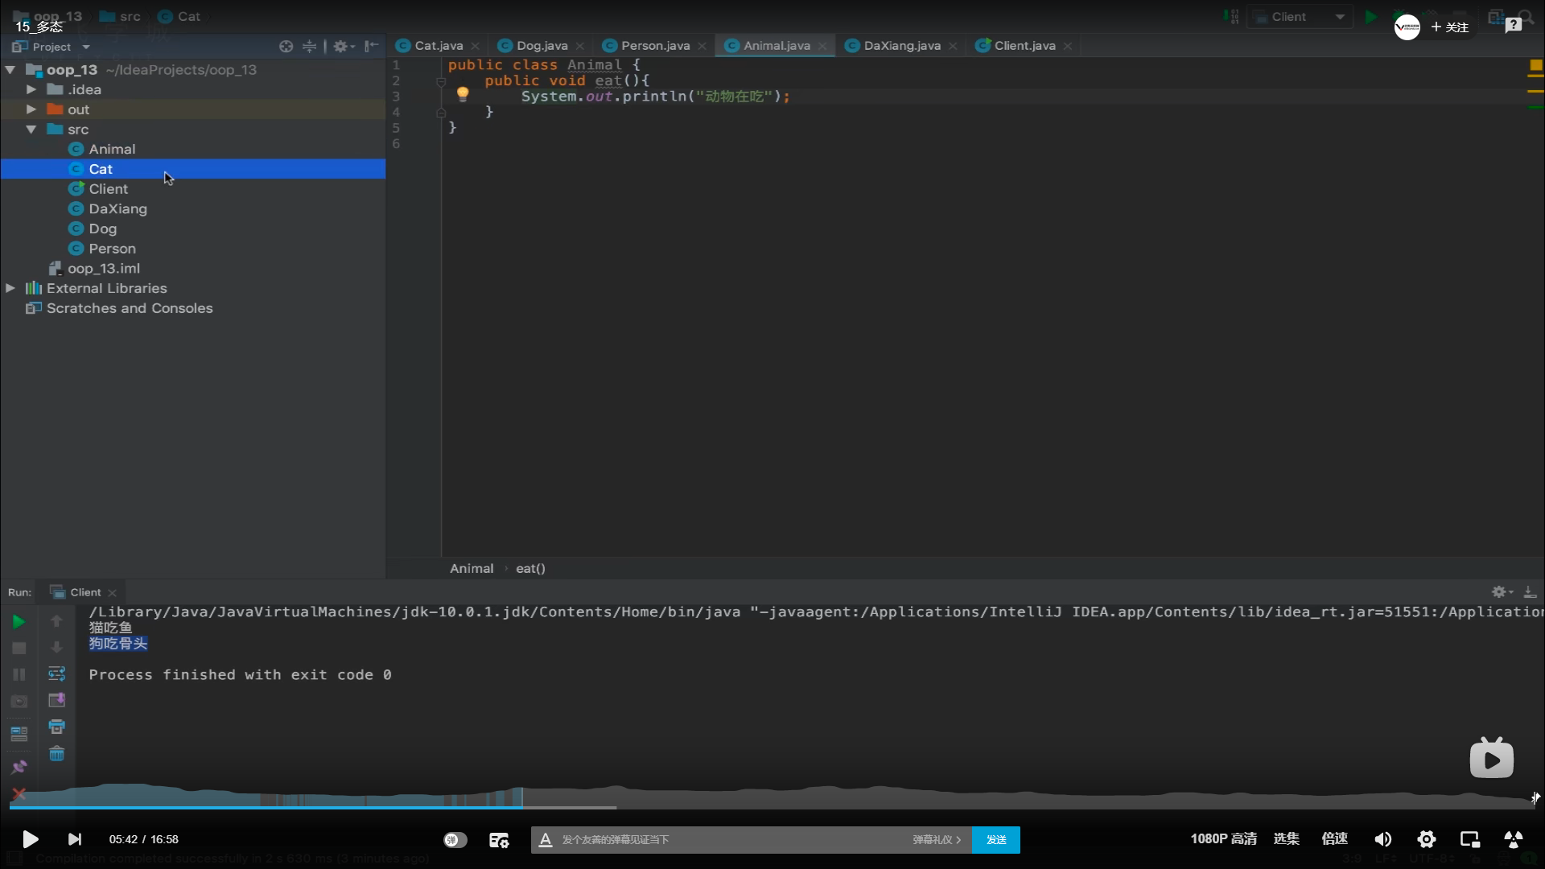
Task: Click danmaku text input field
Action: coord(724,840)
